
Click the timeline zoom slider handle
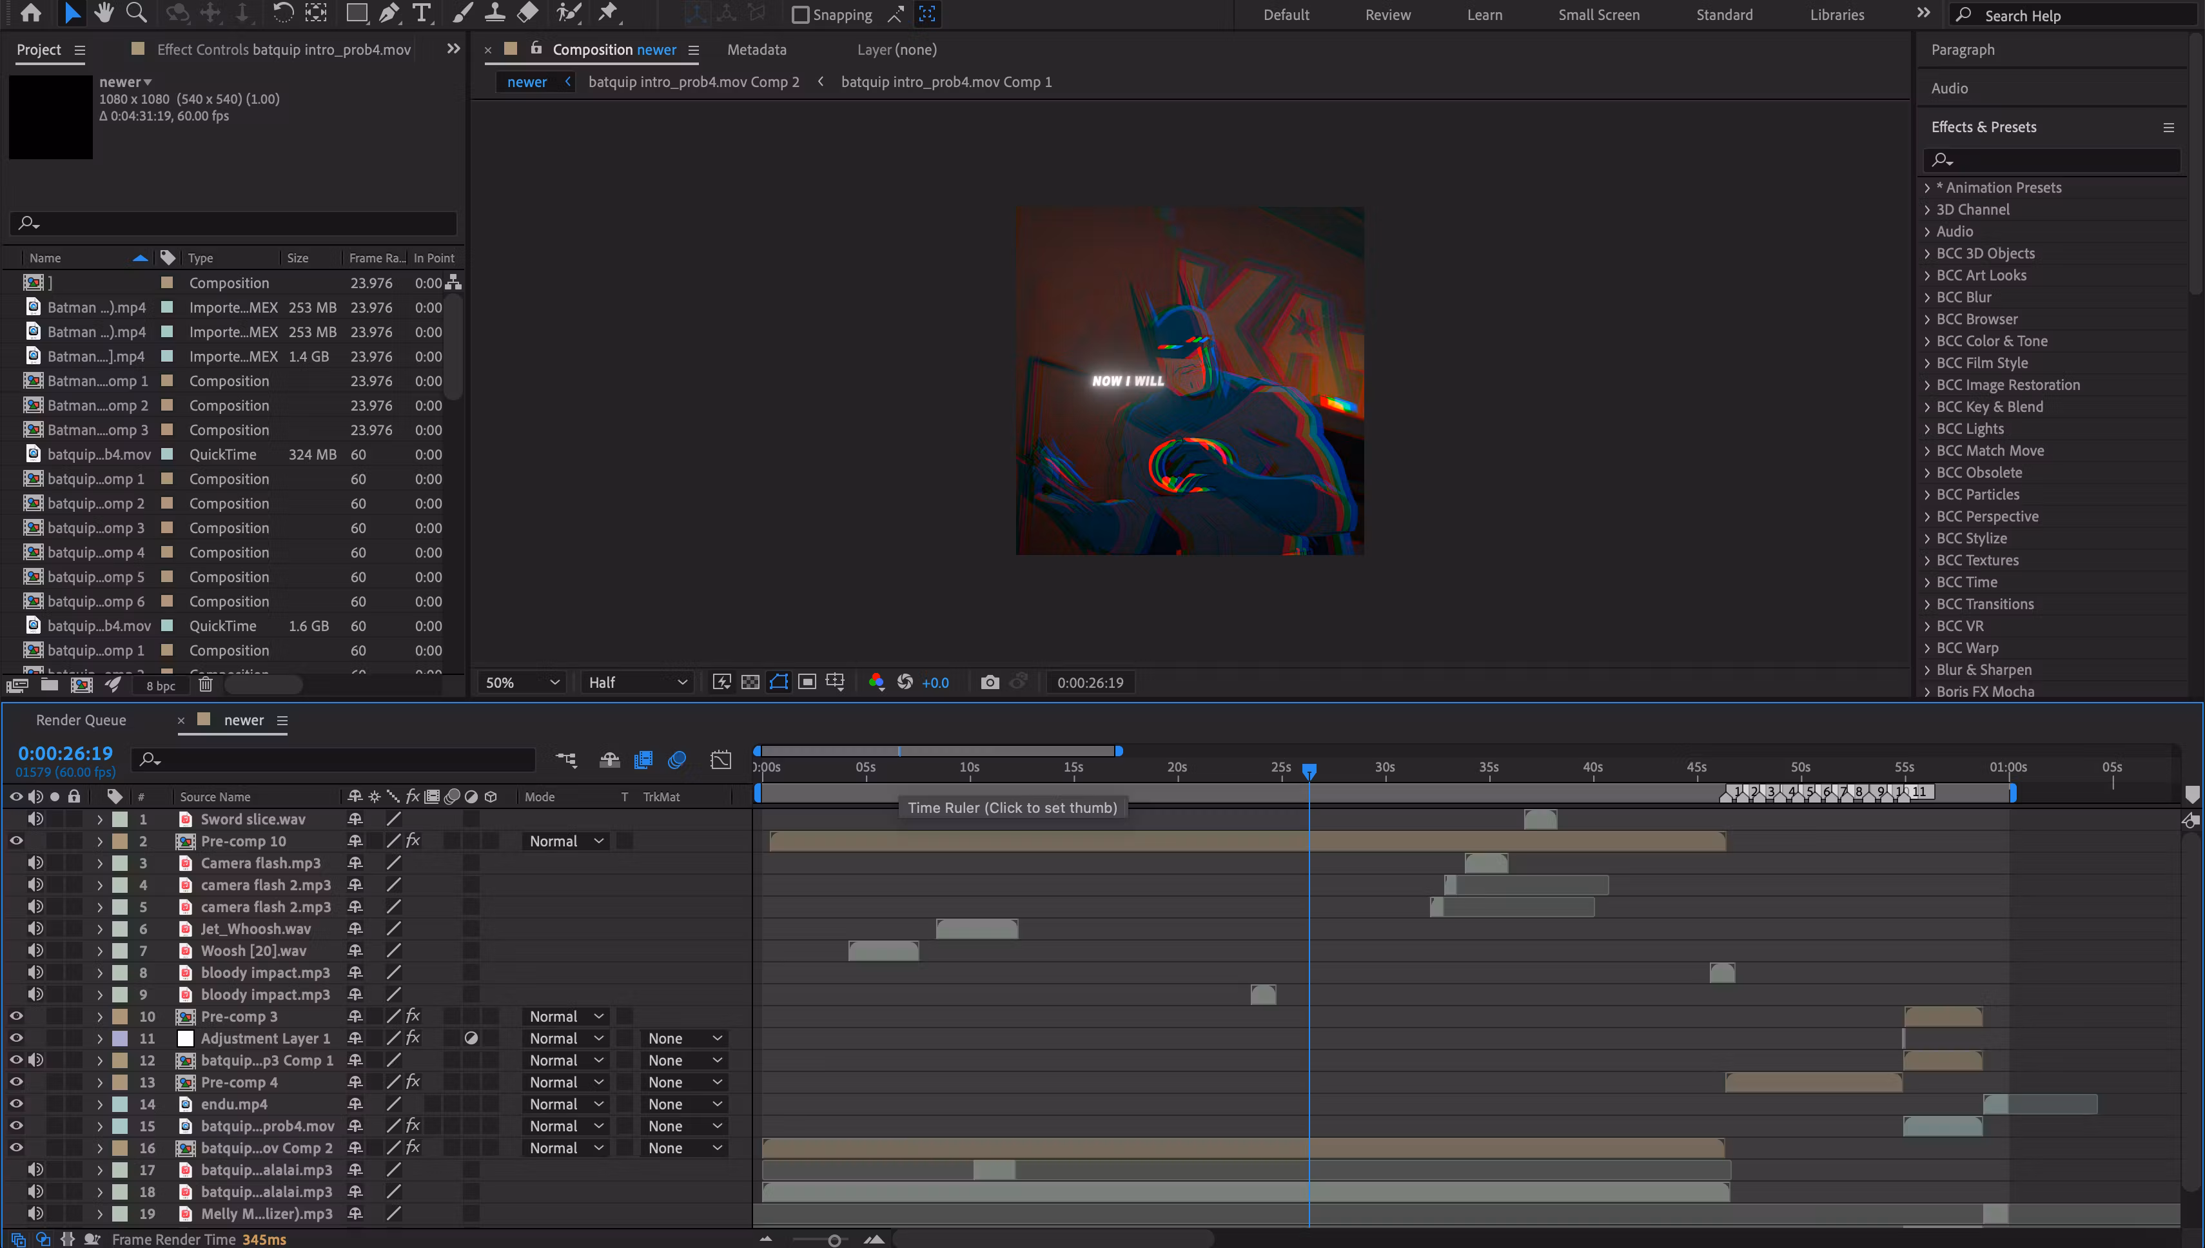833,1240
